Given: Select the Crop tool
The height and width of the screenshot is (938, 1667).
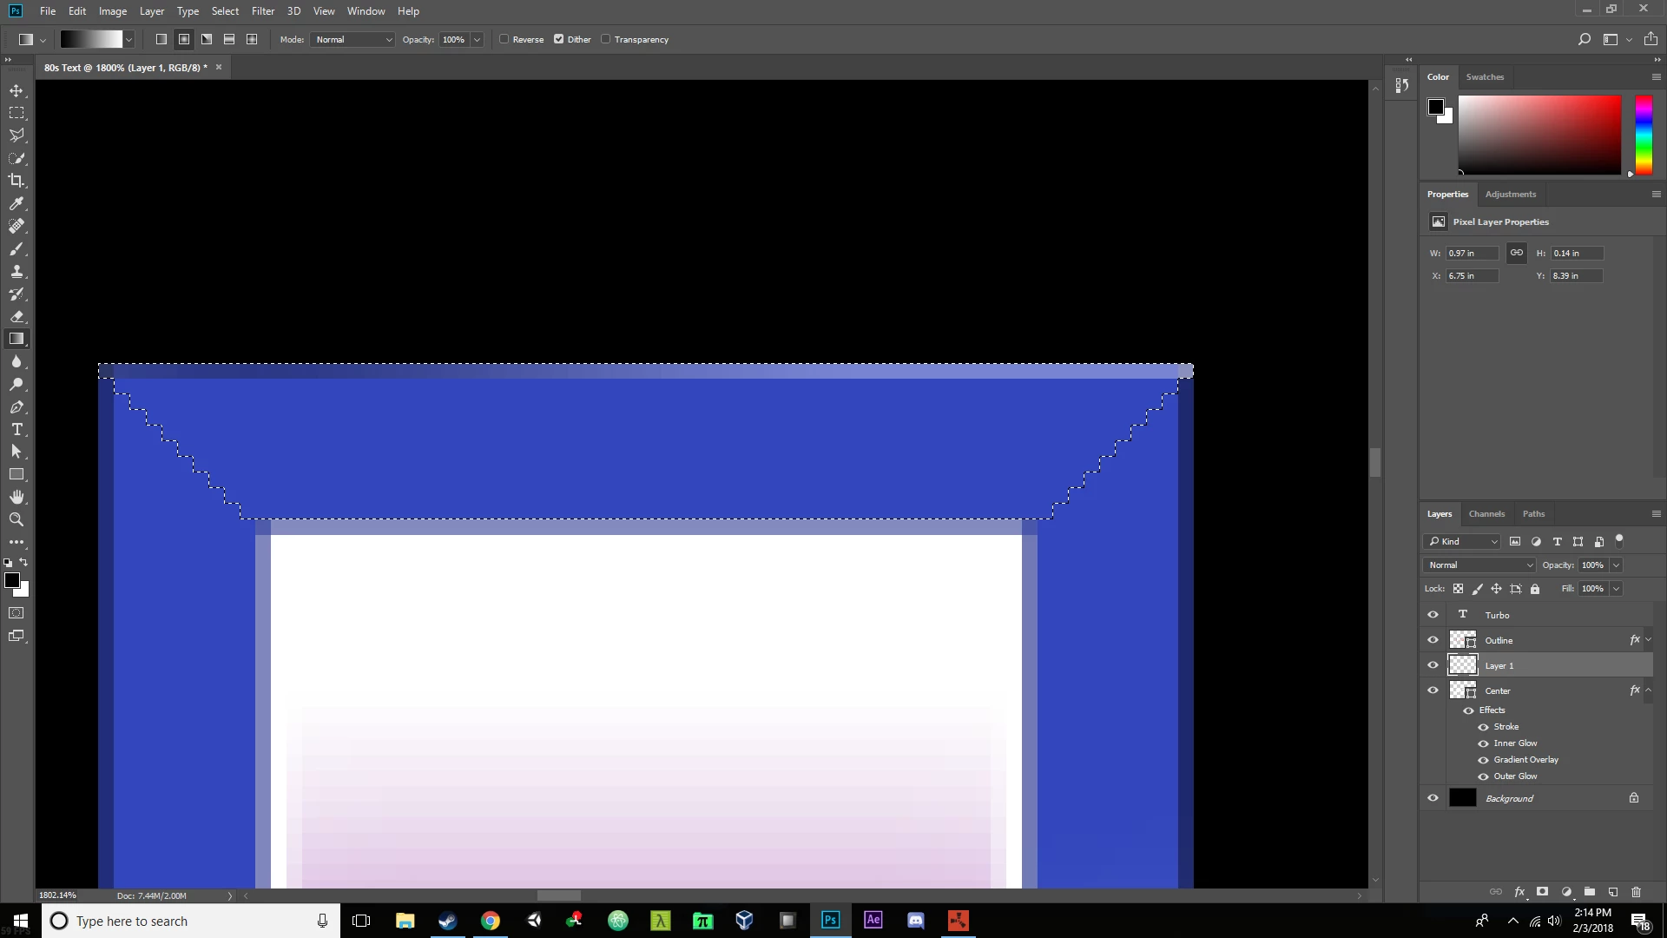Looking at the screenshot, I should coord(16,181).
